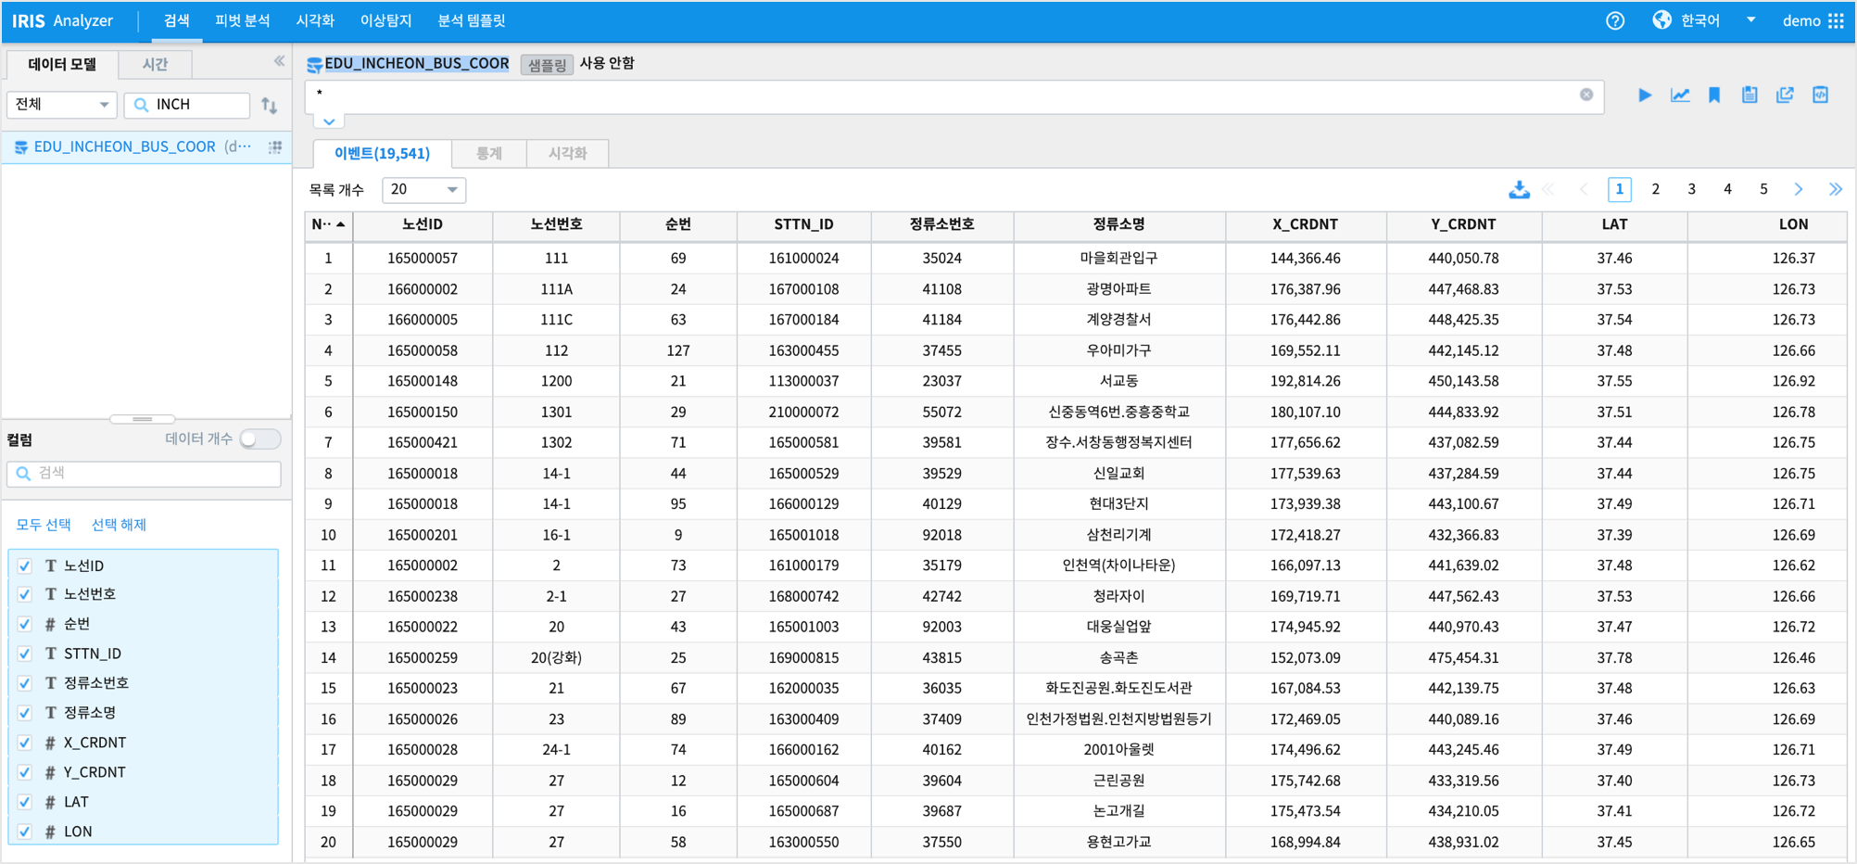Screen dimensions: 1857x864
Task: Switch to the 시각화 results tab
Action: click(x=567, y=153)
